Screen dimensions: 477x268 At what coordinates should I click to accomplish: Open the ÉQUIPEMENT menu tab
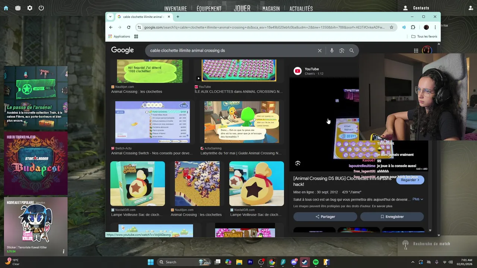(209, 9)
